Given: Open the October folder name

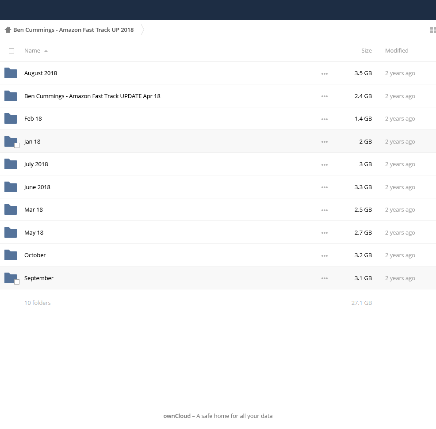Looking at the screenshot, I should pos(35,255).
